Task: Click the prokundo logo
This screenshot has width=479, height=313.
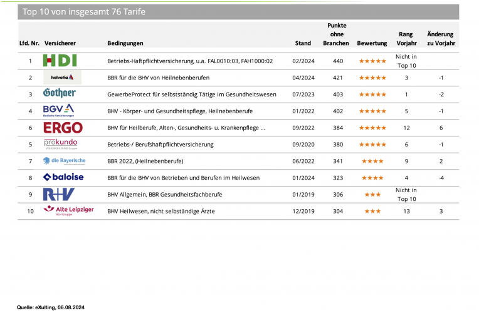Action: (60, 144)
